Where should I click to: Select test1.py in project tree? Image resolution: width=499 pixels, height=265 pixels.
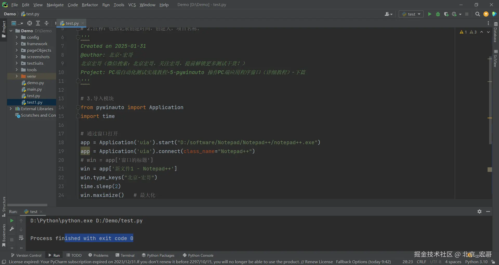click(x=35, y=102)
